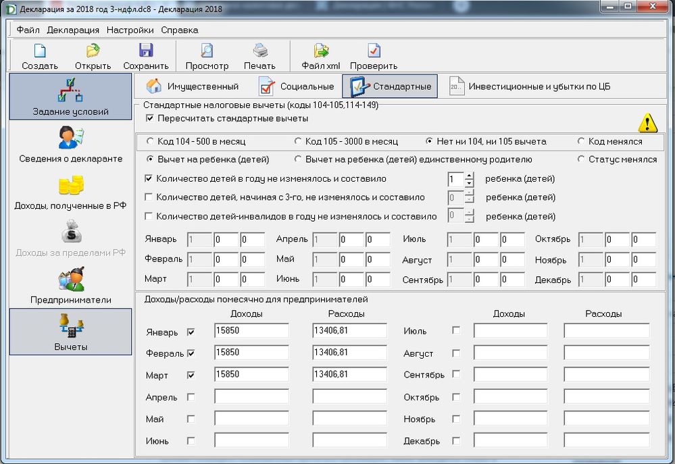Viewport: 675px width, 464px height.
Task: Export using the Файл xml icon
Action: (x=320, y=51)
